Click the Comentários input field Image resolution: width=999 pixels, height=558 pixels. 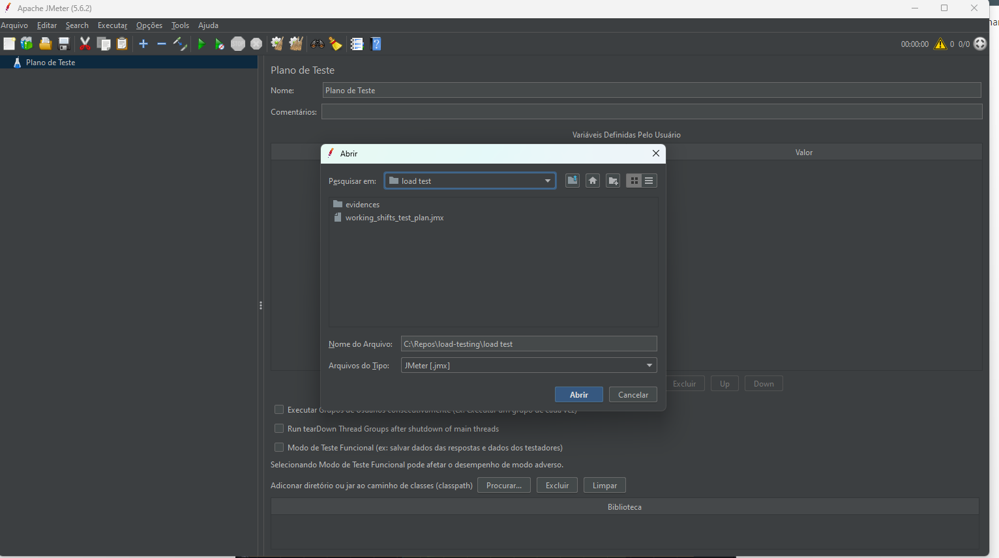[x=651, y=111]
